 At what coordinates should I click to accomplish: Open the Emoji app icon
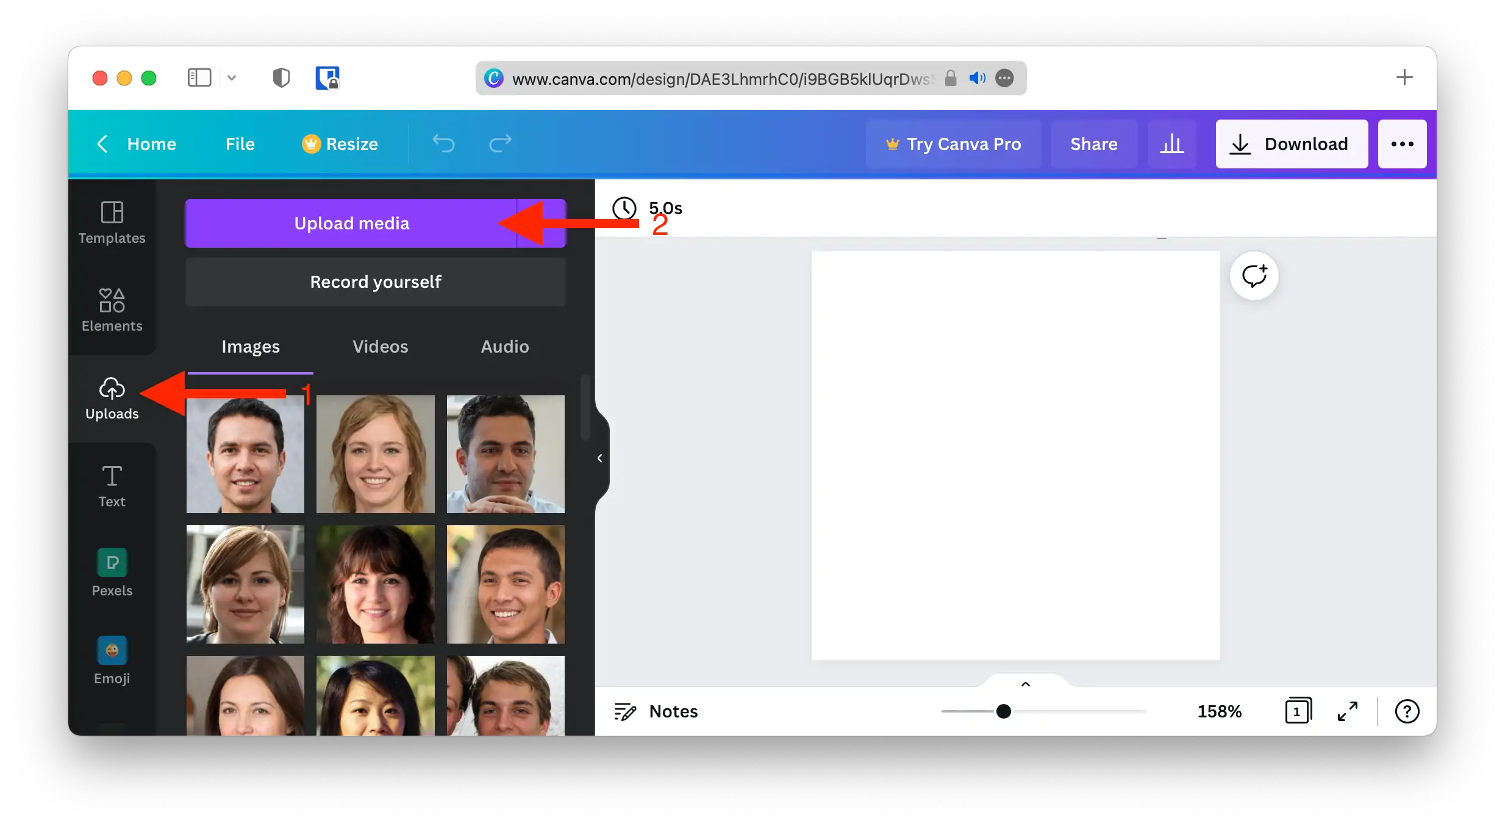(x=112, y=660)
